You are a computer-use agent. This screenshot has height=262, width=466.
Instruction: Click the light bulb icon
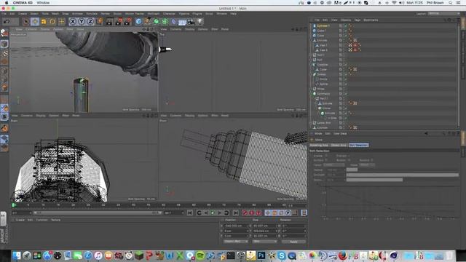(x=200, y=21)
